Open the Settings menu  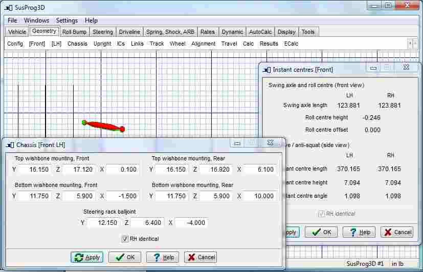point(67,20)
